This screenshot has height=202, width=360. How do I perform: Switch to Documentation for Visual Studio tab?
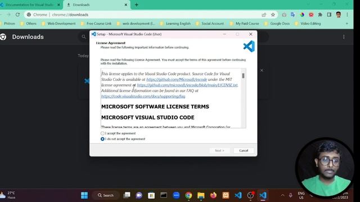click(x=30, y=4)
